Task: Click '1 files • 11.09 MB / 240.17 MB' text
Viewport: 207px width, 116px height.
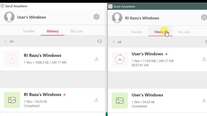Action: point(153,61)
